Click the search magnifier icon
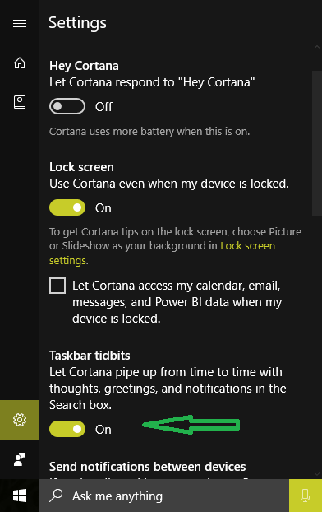Screen dimensions: 322x512 (56, 496)
